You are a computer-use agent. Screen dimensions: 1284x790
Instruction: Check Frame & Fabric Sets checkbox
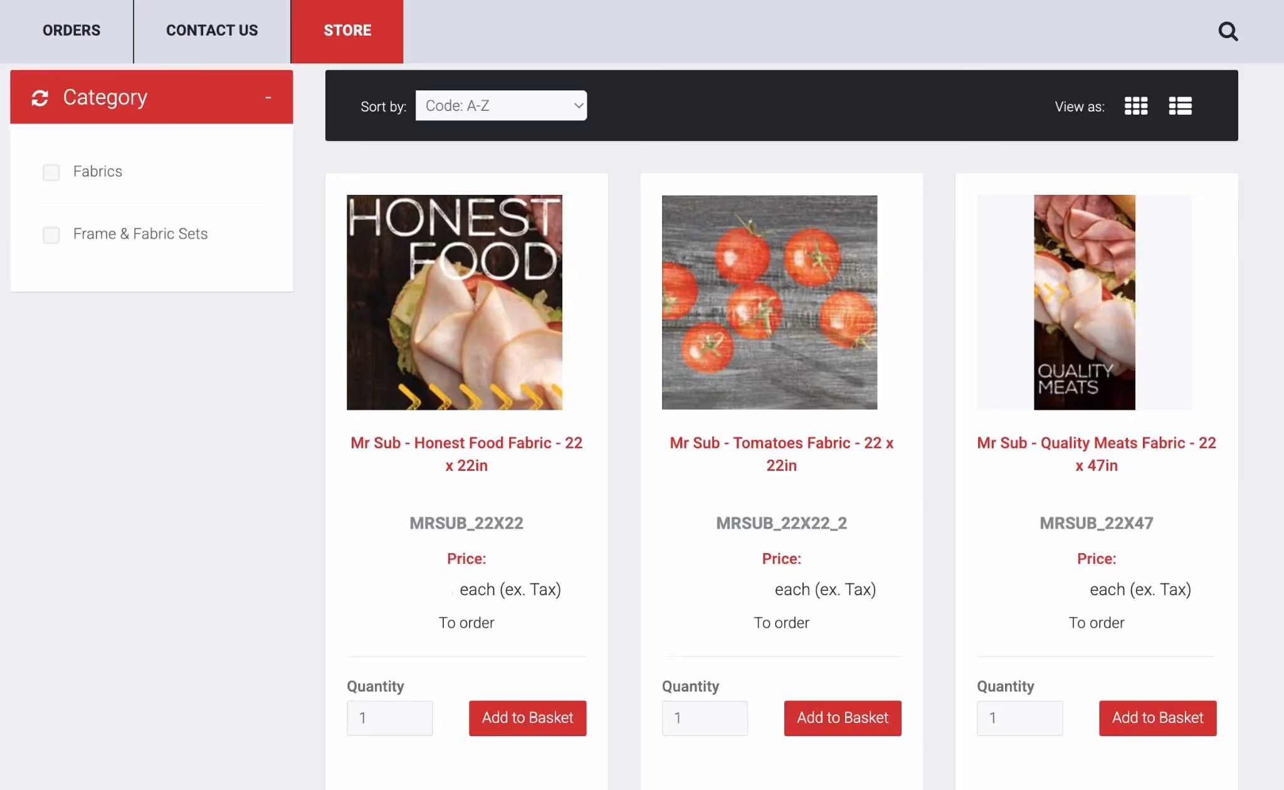[51, 235]
